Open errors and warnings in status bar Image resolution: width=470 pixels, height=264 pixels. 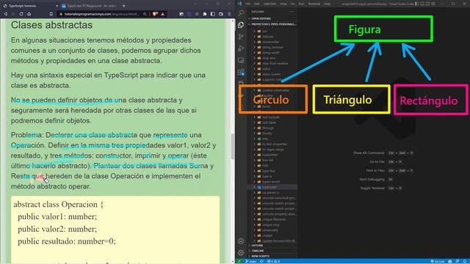point(273,261)
